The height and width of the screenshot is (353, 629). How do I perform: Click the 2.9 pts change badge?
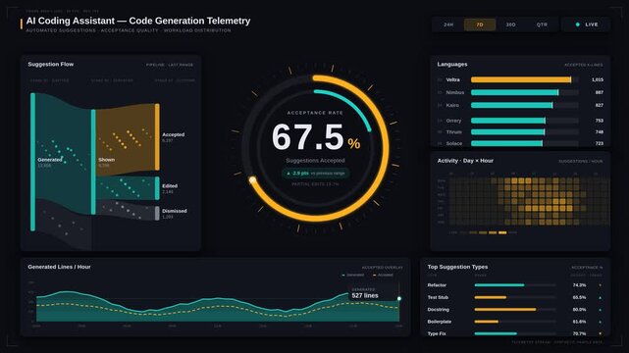tap(315, 174)
